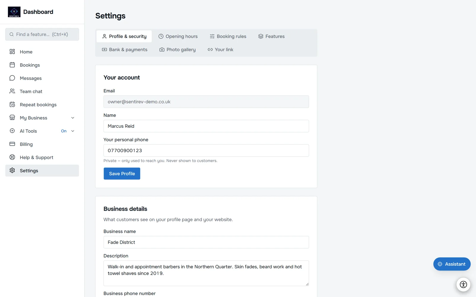Switch to the Bank & payments tab

[x=125, y=50]
